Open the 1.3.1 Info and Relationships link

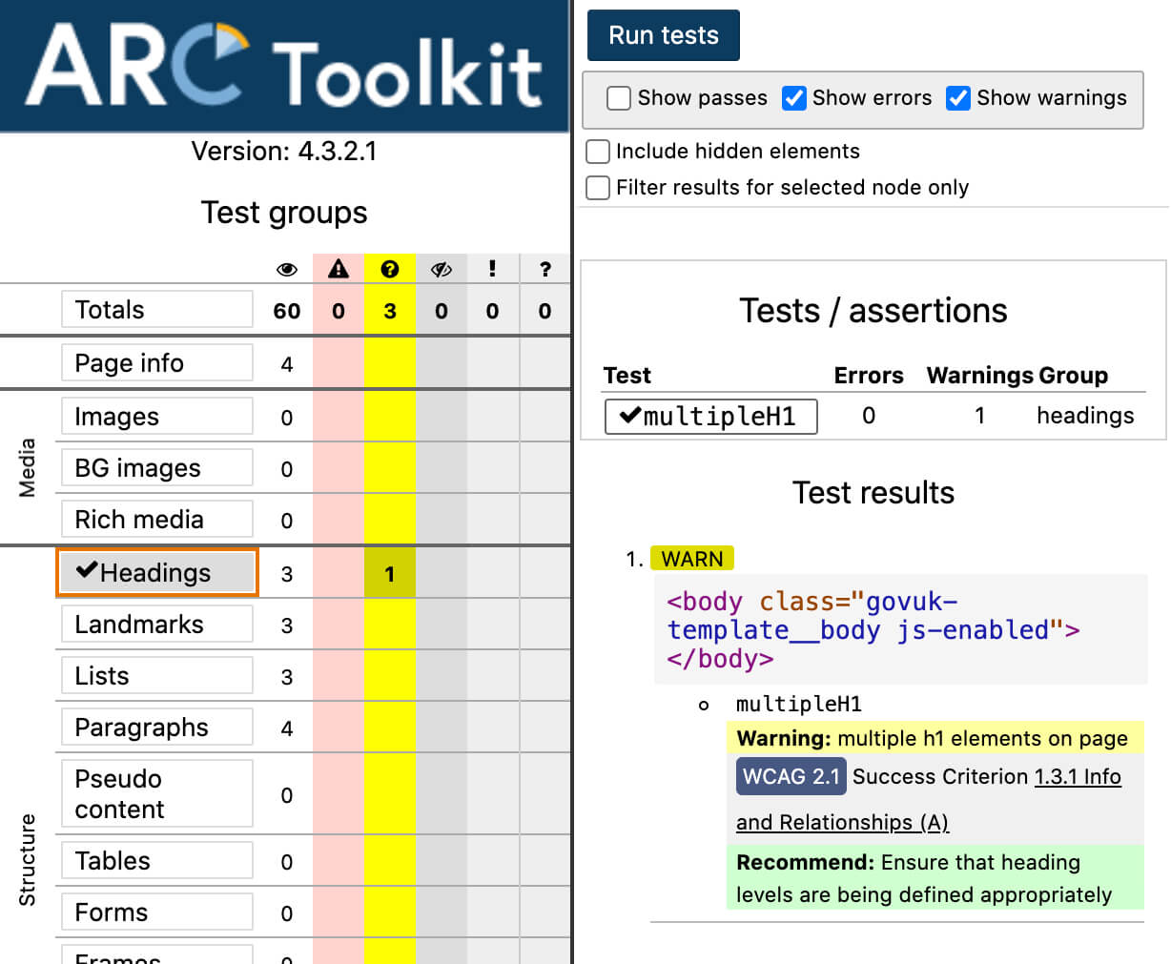pos(1078,777)
